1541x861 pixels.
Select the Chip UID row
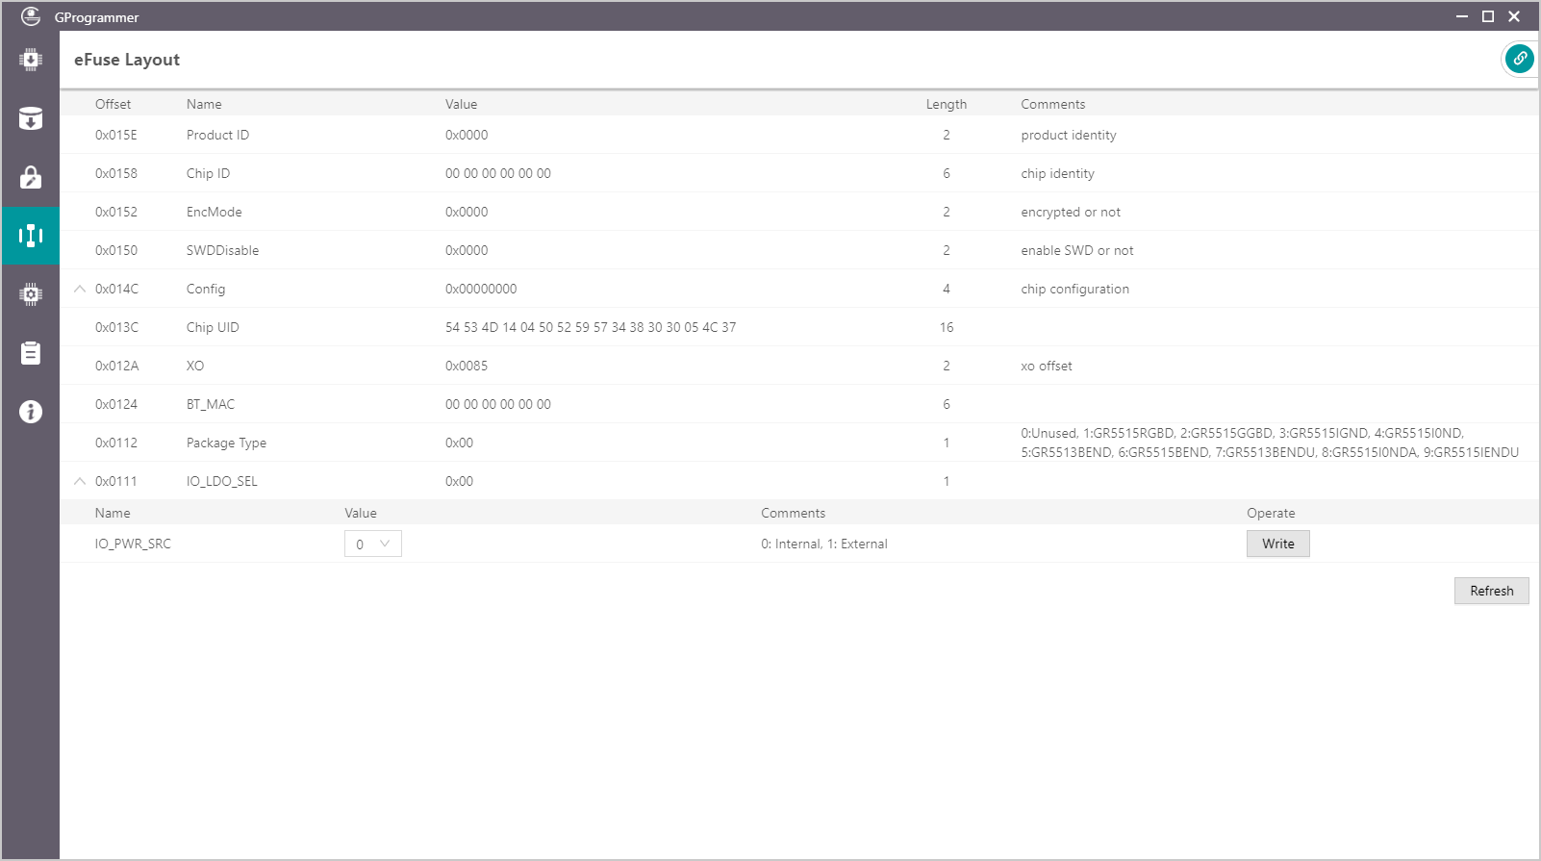tap(590, 327)
